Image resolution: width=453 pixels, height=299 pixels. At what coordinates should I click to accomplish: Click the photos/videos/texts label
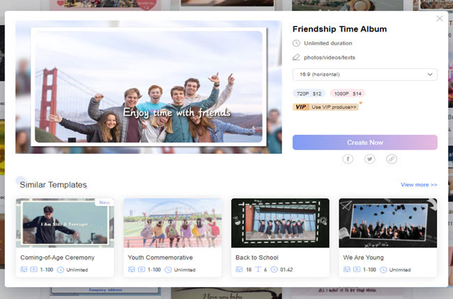click(x=330, y=58)
